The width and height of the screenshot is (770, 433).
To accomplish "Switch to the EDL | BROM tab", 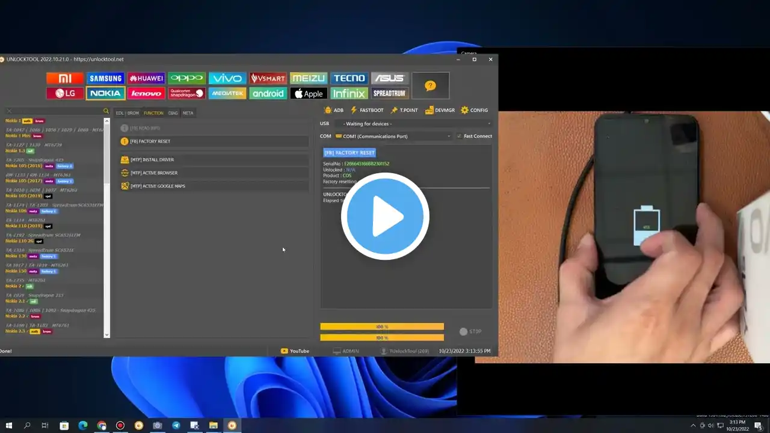I will point(128,113).
